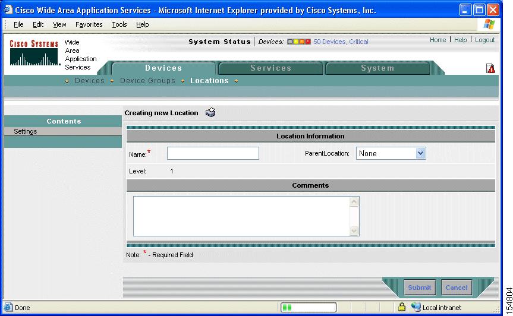Click the Level value 1
This screenshot has width=513, height=316.
[x=171, y=171]
